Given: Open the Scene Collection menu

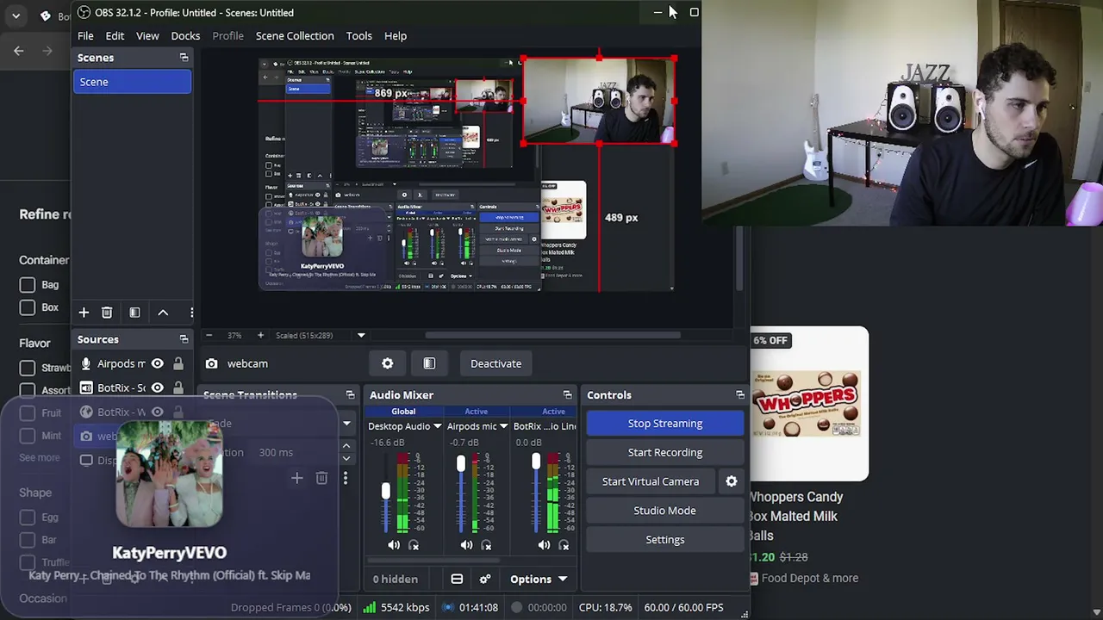Looking at the screenshot, I should (x=295, y=35).
